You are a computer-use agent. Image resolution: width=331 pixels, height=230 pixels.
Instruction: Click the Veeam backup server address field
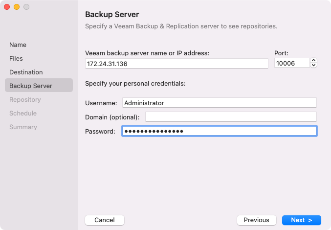tap(177, 64)
